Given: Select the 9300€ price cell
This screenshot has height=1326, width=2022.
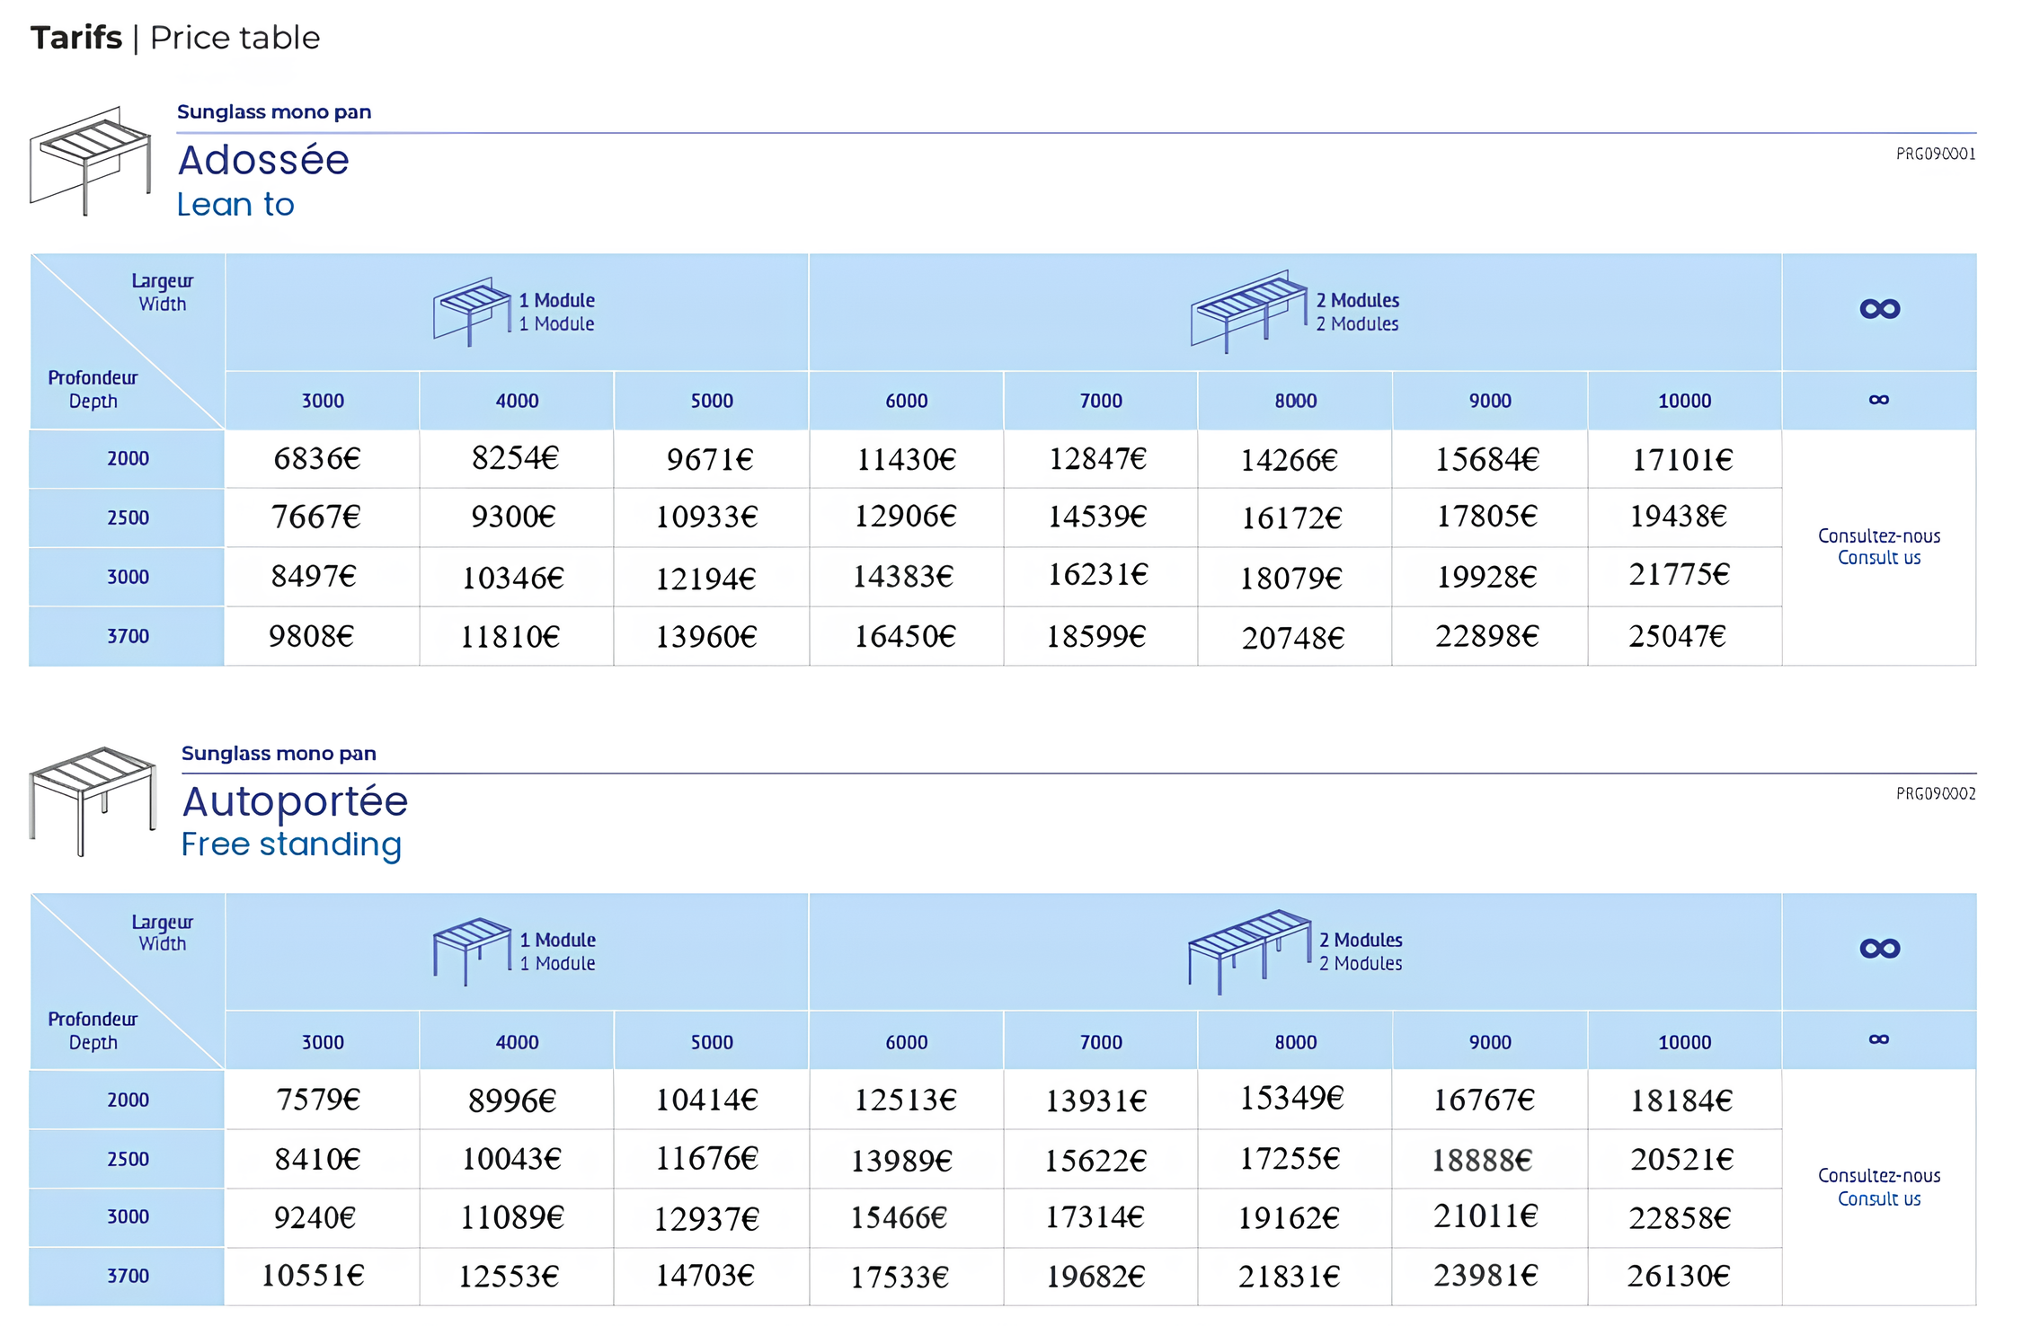Looking at the screenshot, I should pyautogui.click(x=517, y=517).
